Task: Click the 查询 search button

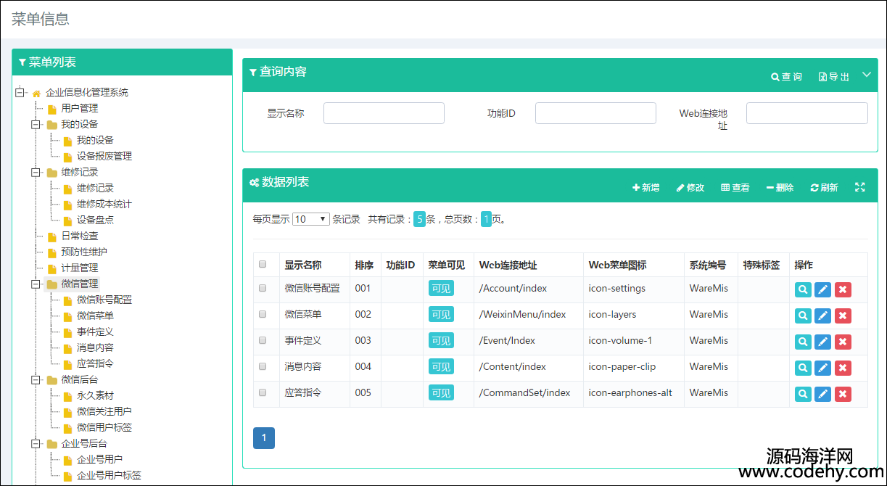Action: pos(786,76)
